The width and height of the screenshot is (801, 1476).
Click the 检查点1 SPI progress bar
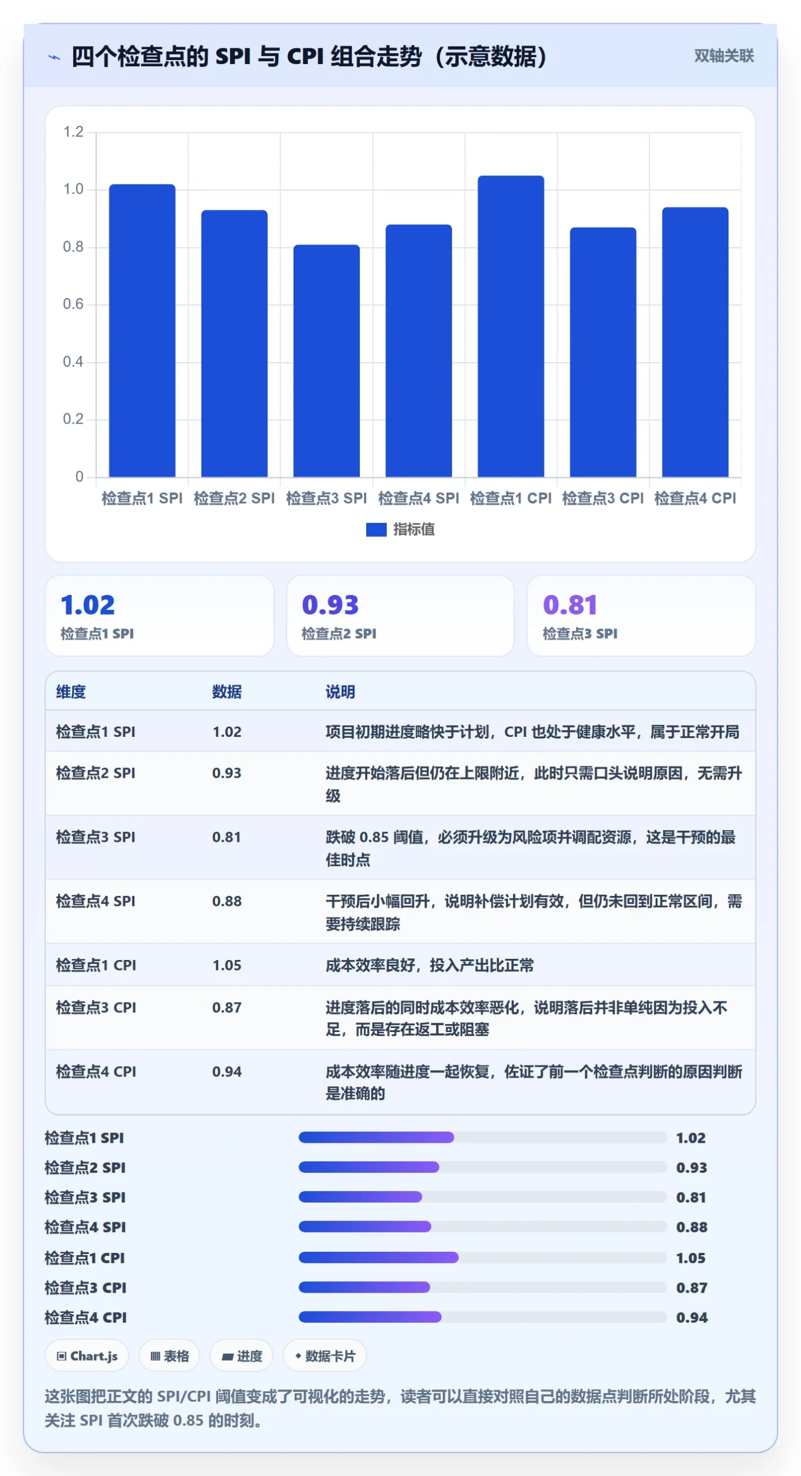pyautogui.click(x=482, y=1137)
